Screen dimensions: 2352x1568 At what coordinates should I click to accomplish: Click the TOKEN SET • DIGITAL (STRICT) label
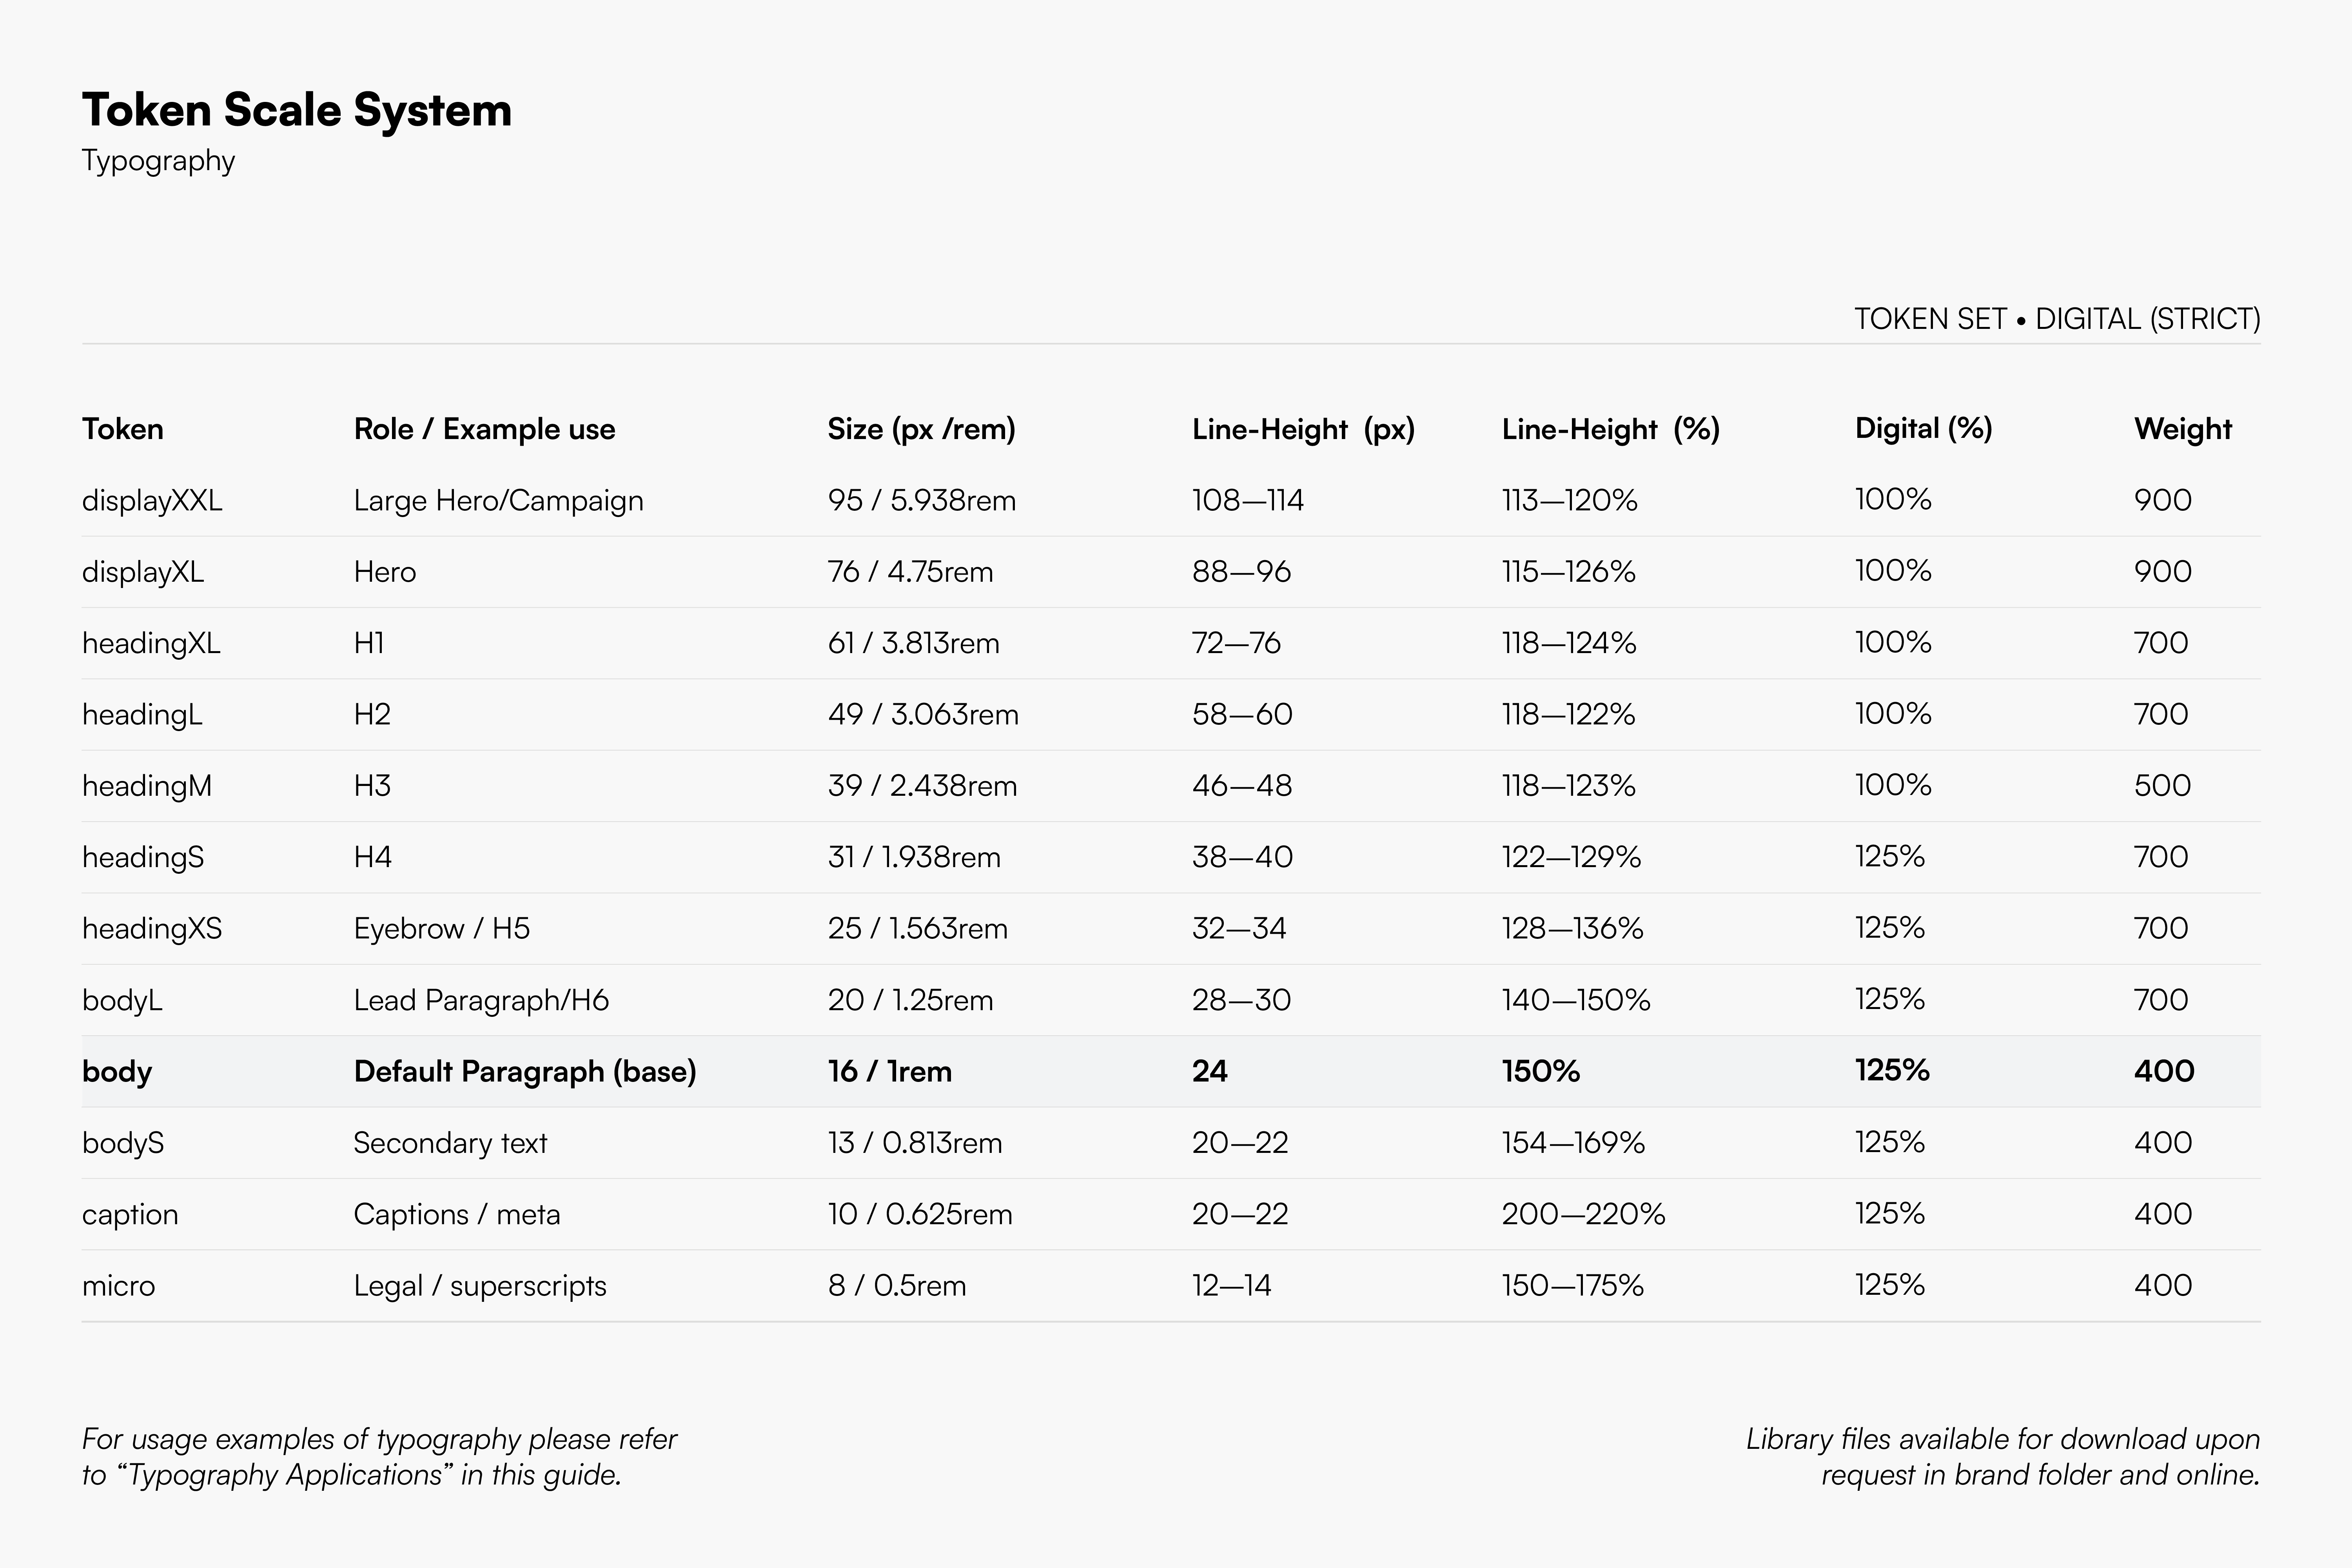click(x=2056, y=319)
